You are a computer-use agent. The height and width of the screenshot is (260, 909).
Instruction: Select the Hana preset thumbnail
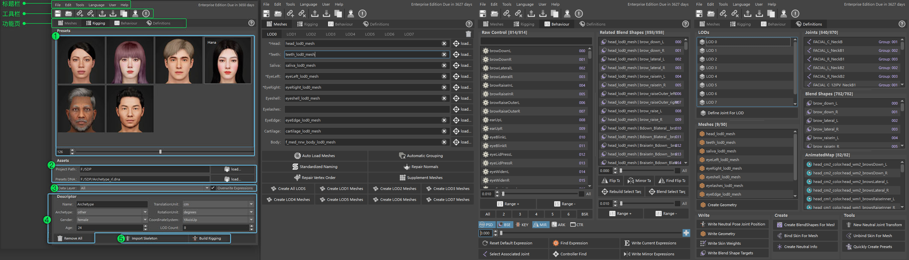[228, 60]
